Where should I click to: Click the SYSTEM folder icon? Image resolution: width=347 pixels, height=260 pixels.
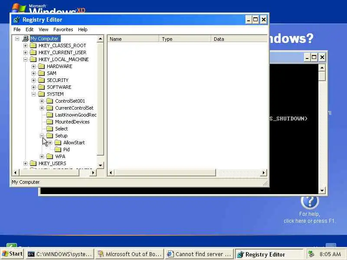41,94
